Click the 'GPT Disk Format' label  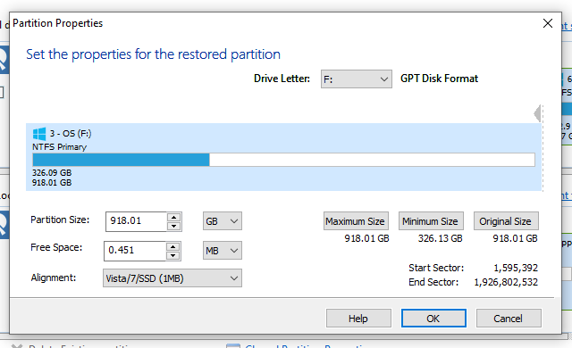[439, 79]
